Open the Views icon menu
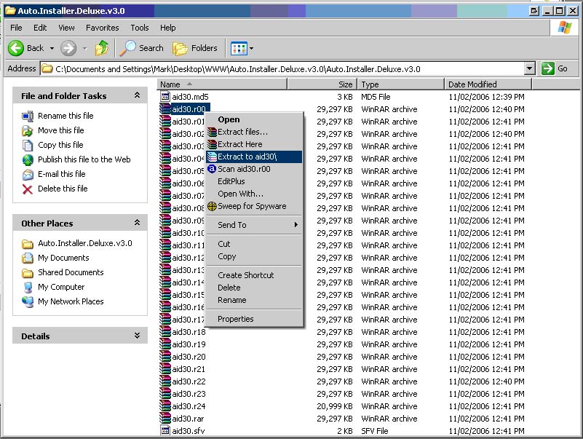The width and height of the screenshot is (583, 439). click(x=239, y=48)
